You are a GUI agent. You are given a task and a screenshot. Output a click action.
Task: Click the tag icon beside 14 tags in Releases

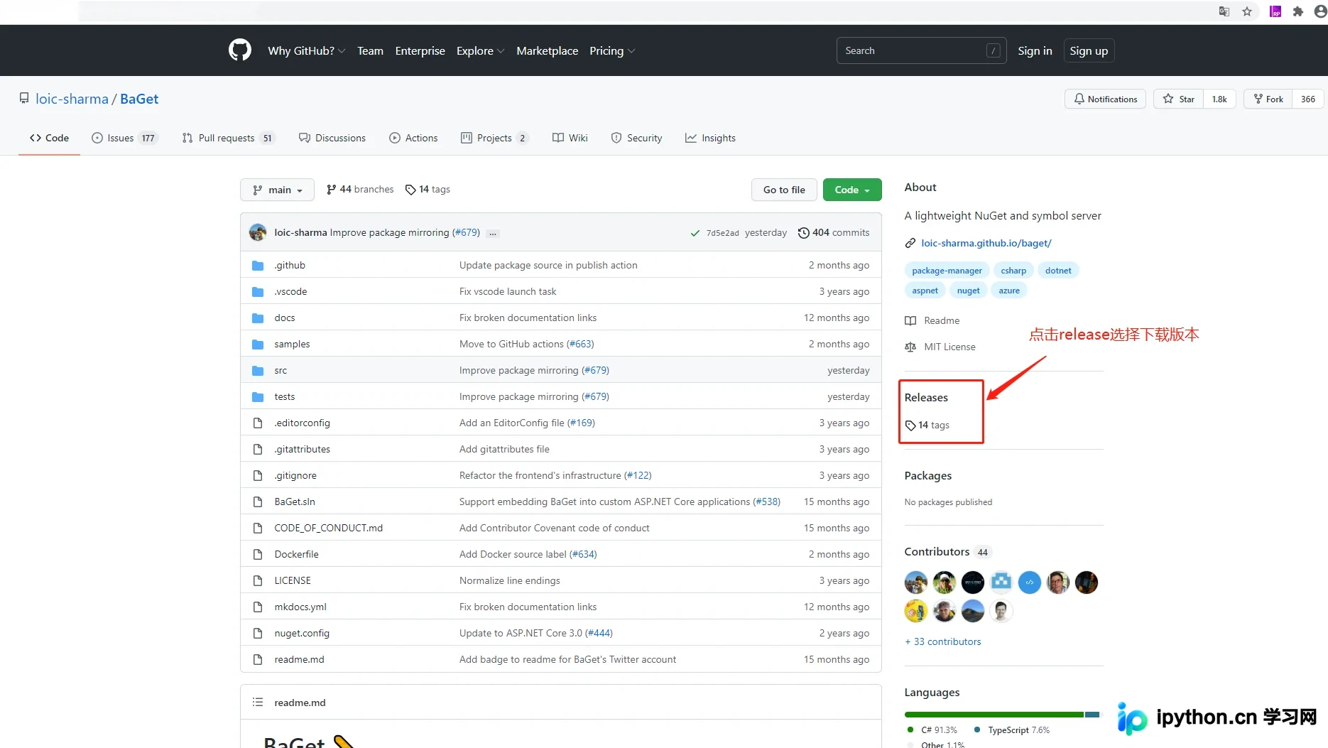(910, 426)
